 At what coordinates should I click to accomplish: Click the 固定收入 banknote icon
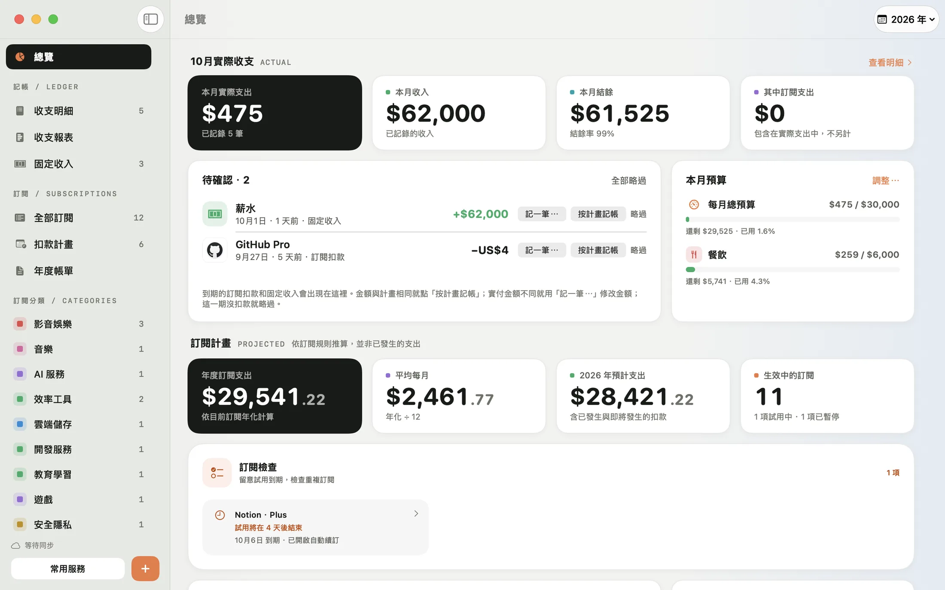20,164
